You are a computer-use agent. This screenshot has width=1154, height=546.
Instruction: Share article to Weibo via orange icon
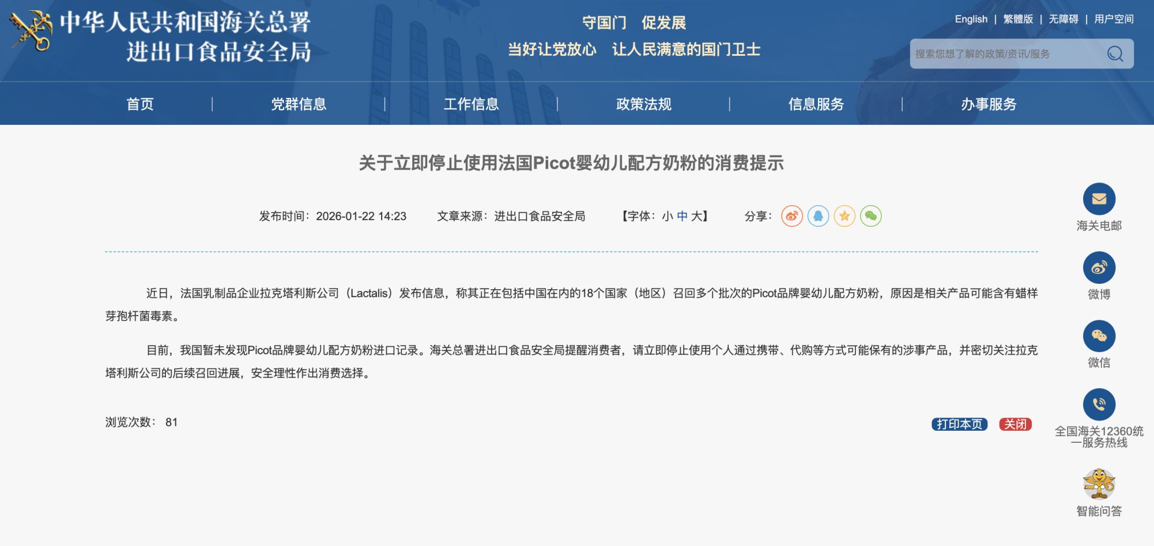tap(791, 216)
